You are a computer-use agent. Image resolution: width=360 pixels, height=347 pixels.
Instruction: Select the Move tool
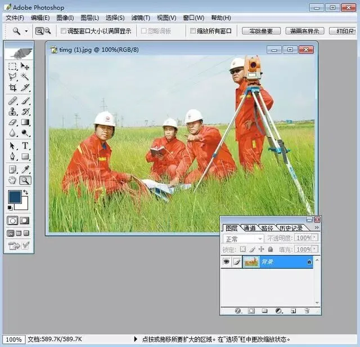click(25, 66)
